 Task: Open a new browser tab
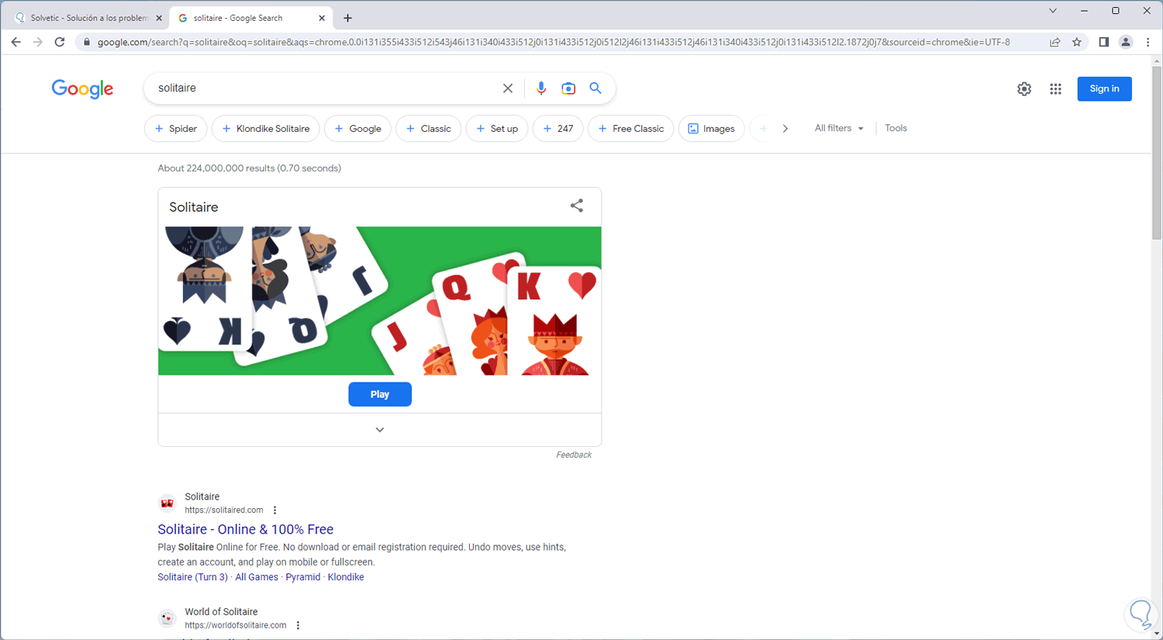point(347,18)
